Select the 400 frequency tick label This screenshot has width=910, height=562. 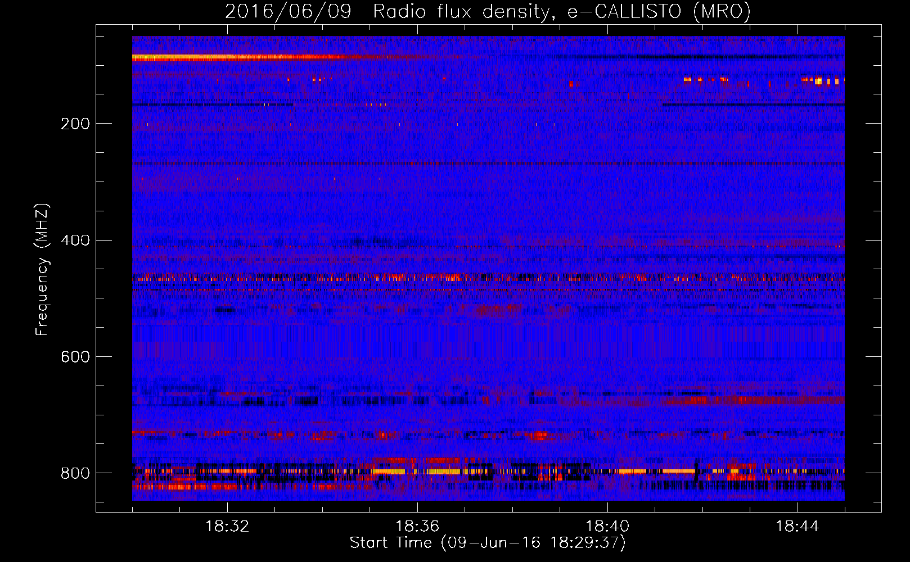pyautogui.click(x=75, y=241)
